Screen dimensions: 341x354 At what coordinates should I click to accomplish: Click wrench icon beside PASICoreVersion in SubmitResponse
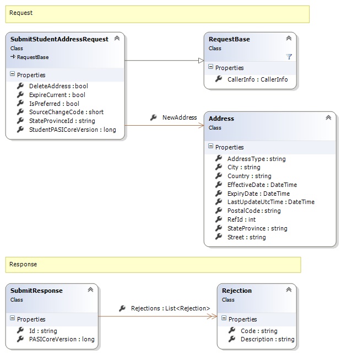(20, 340)
